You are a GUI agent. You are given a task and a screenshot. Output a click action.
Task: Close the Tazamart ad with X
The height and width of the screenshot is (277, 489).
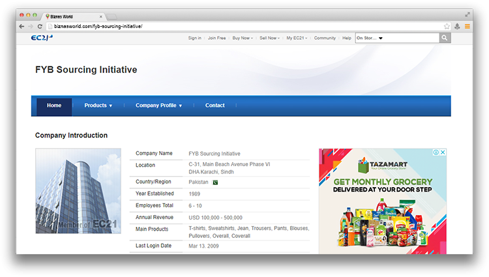[443, 153]
